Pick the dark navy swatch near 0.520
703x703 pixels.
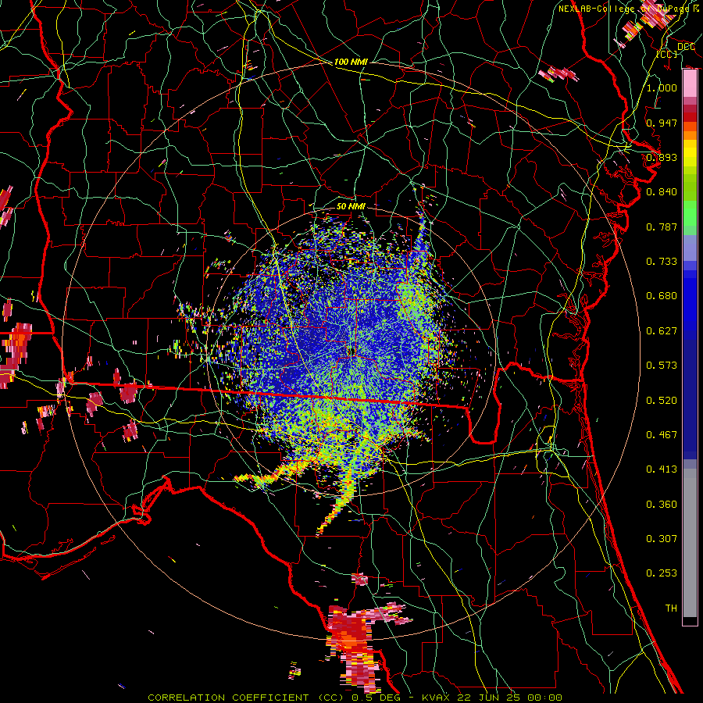point(690,395)
